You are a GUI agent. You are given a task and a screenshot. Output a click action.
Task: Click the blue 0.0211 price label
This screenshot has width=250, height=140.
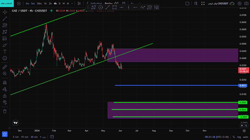(x=243, y=86)
